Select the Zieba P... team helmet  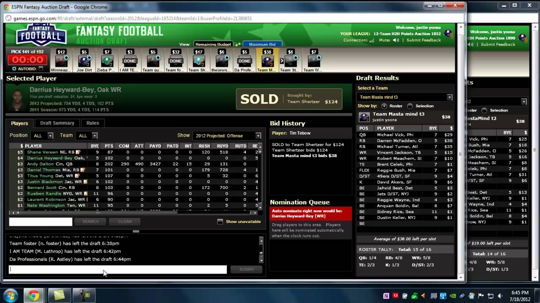[x=107, y=61]
